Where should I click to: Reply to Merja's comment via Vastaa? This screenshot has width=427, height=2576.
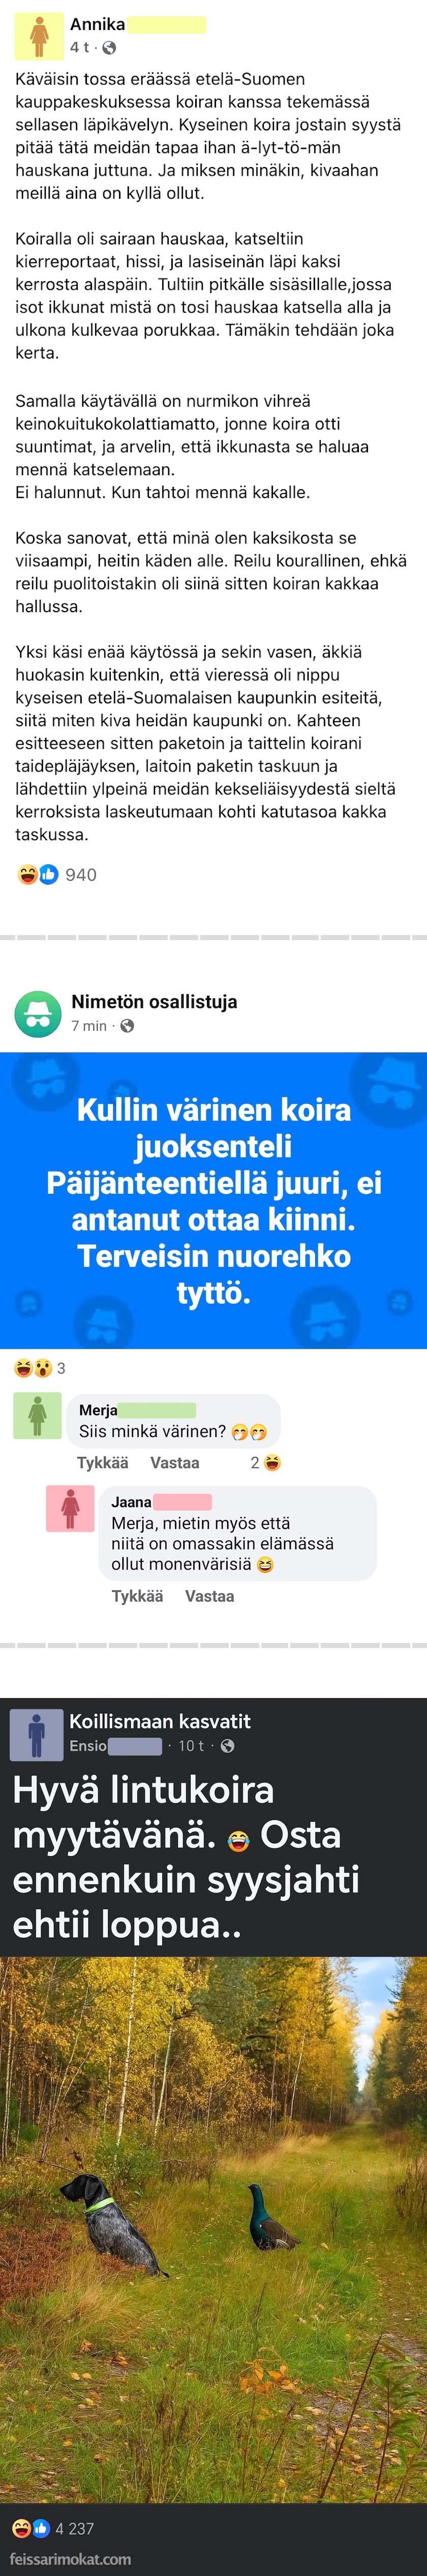coord(174,1463)
